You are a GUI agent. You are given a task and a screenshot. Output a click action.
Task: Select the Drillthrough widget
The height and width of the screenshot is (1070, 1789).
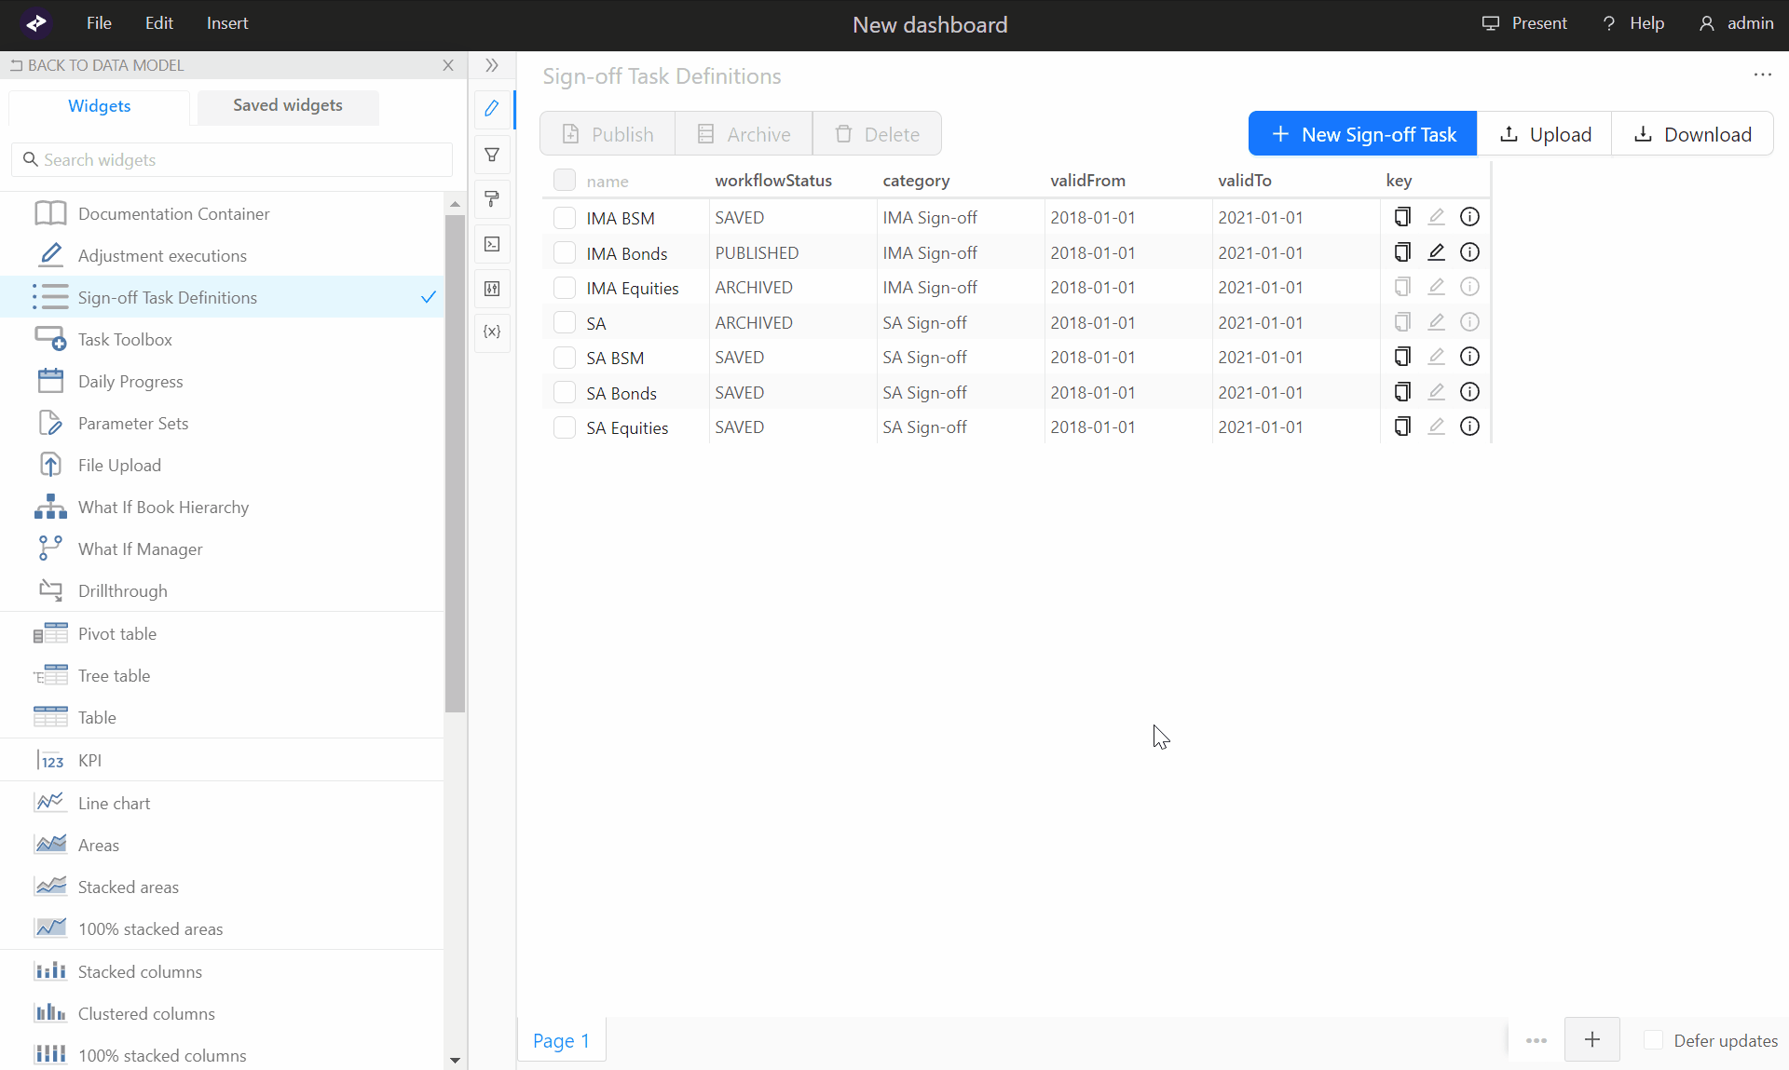click(222, 590)
